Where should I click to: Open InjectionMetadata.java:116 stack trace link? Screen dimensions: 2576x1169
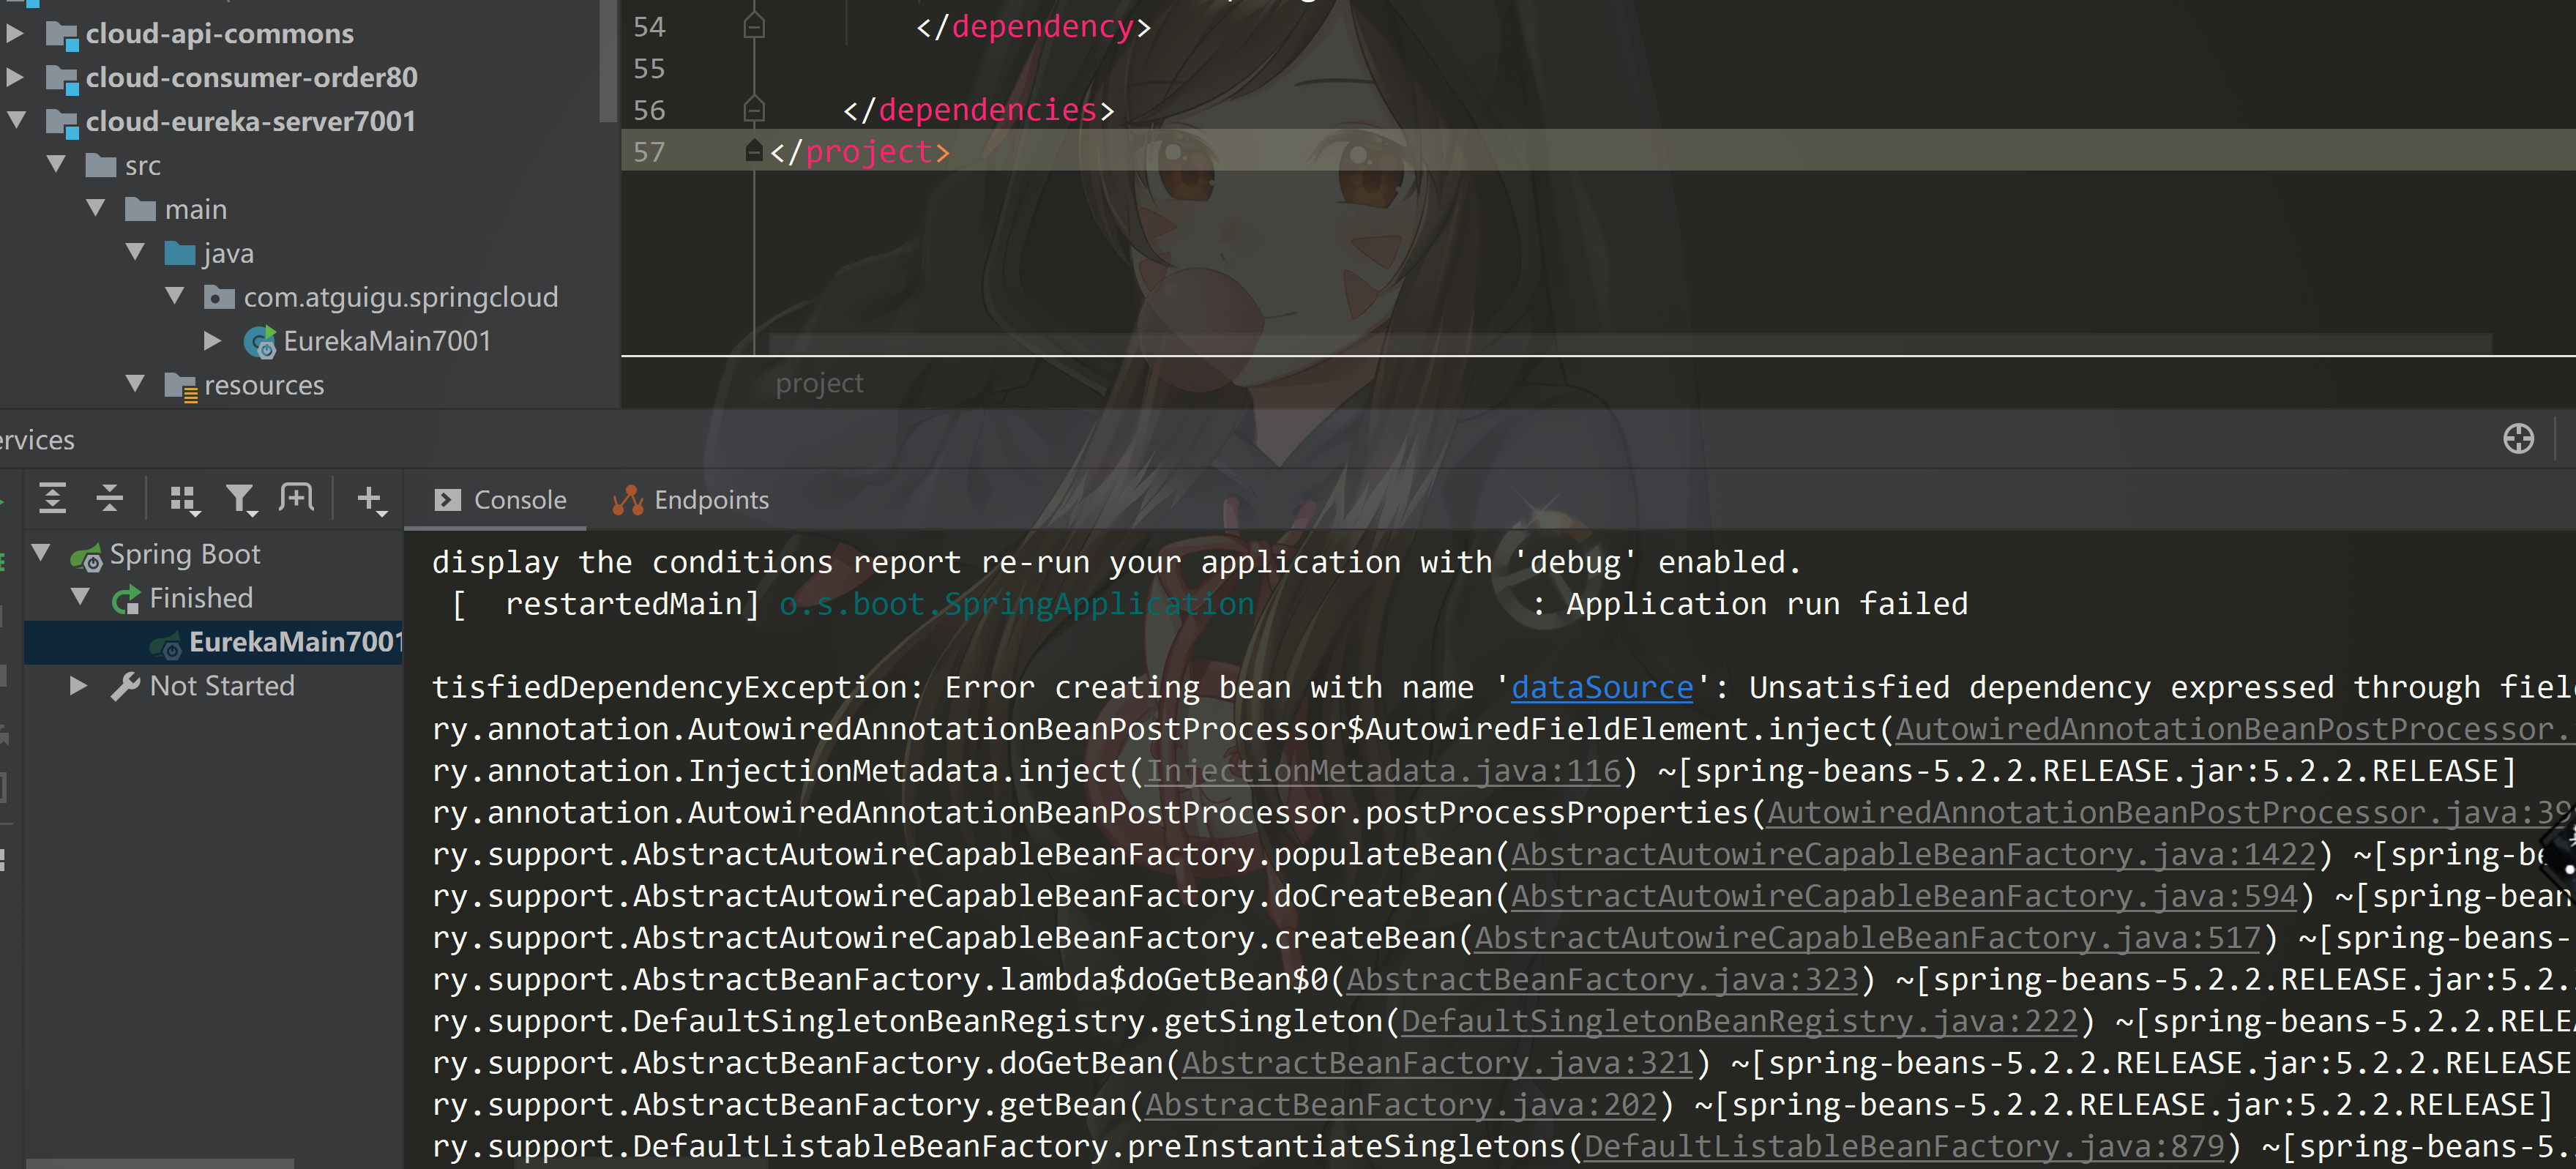pyautogui.click(x=1382, y=771)
